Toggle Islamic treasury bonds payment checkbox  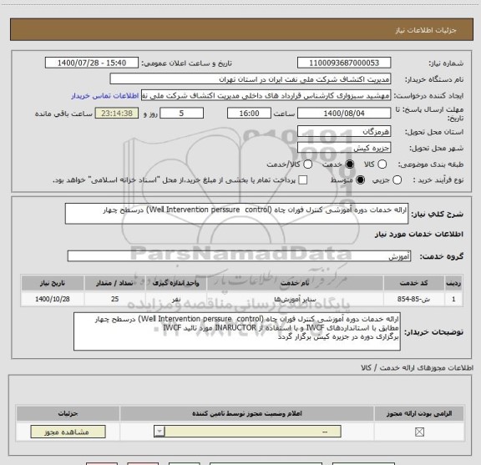(303, 180)
